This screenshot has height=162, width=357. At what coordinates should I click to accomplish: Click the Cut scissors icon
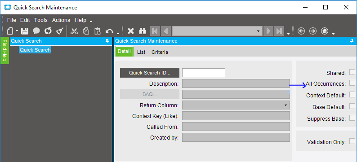point(74,31)
